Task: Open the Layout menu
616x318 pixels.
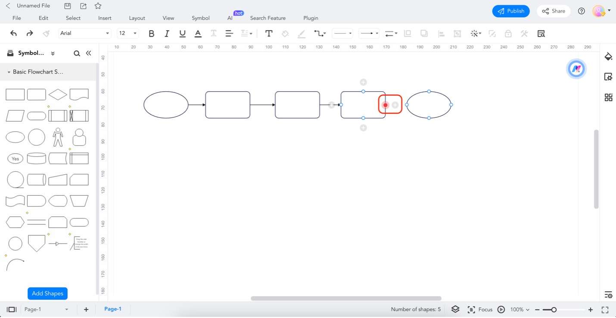Action: [x=137, y=18]
